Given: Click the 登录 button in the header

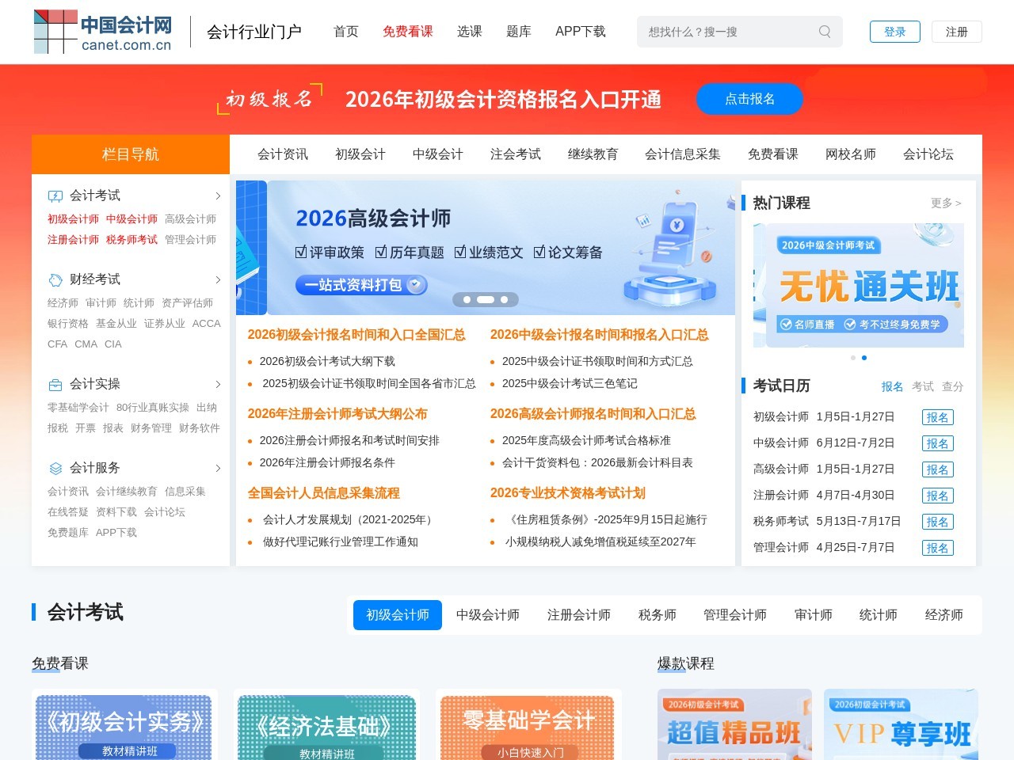Looking at the screenshot, I should (x=894, y=32).
